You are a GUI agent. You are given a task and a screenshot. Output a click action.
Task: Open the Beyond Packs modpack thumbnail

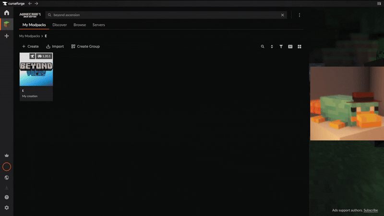click(36, 69)
